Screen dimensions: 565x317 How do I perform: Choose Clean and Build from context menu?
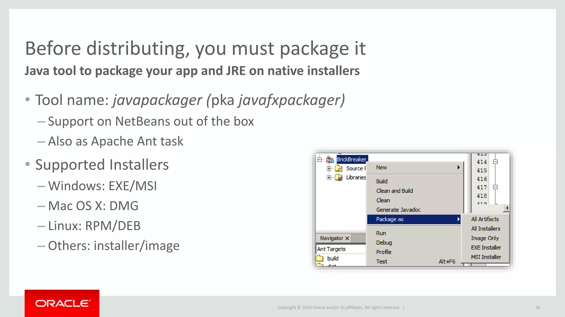coord(395,191)
